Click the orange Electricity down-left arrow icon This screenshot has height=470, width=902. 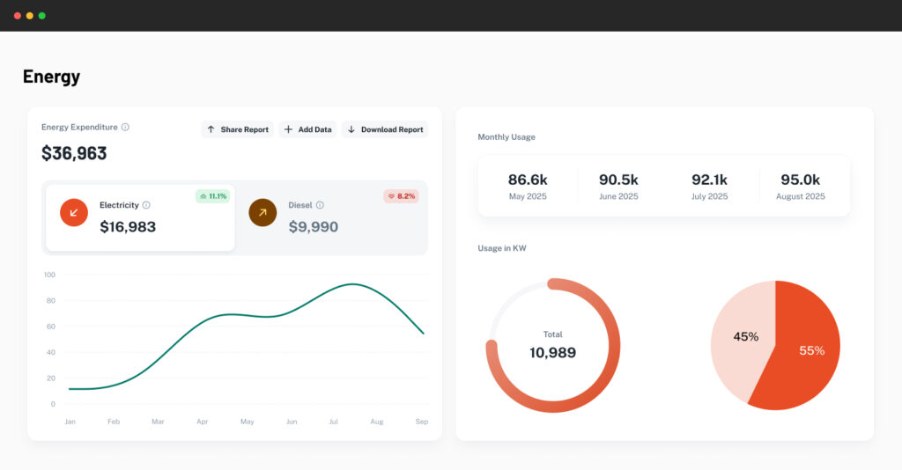pos(74,213)
